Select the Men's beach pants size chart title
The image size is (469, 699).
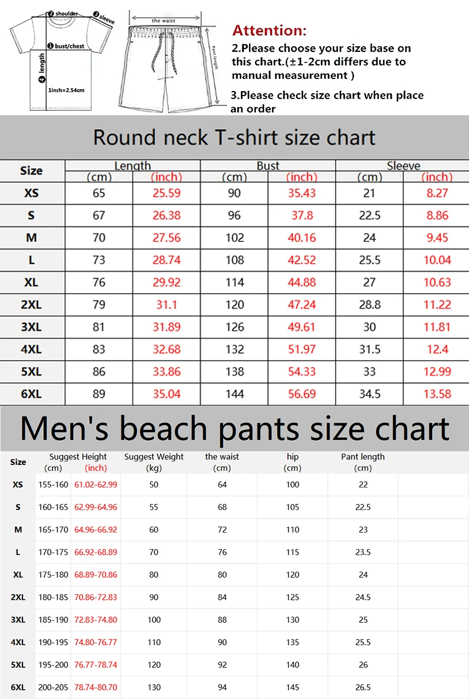(x=234, y=429)
